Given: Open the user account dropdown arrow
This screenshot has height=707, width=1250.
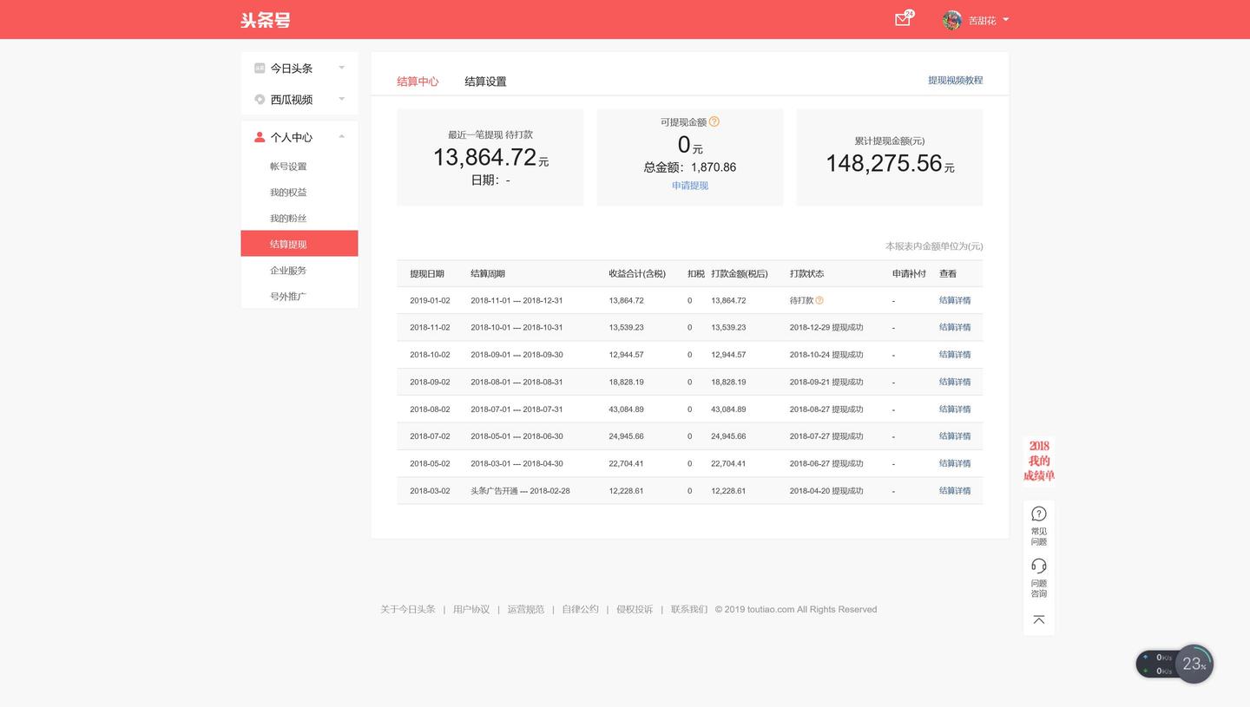Looking at the screenshot, I should coord(1005,19).
